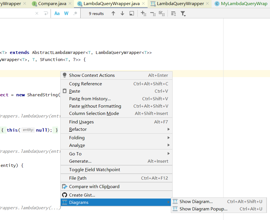Viewport: 270px width, 220px height.
Task: Choose File Path menu item
Action: 116,178
